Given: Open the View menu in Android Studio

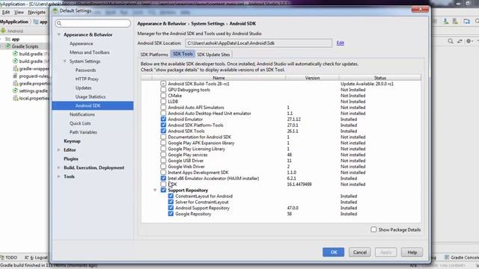Looking at the screenshot, I should [x=19, y=12].
